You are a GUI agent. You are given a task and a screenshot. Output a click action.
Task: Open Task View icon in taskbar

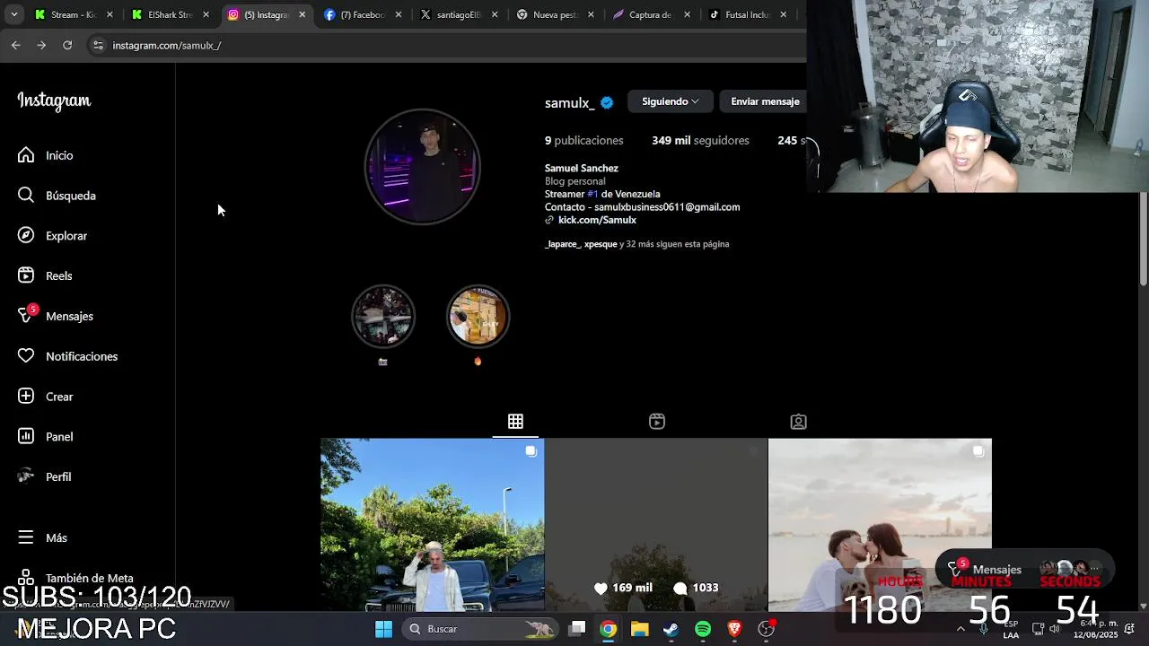click(x=577, y=629)
